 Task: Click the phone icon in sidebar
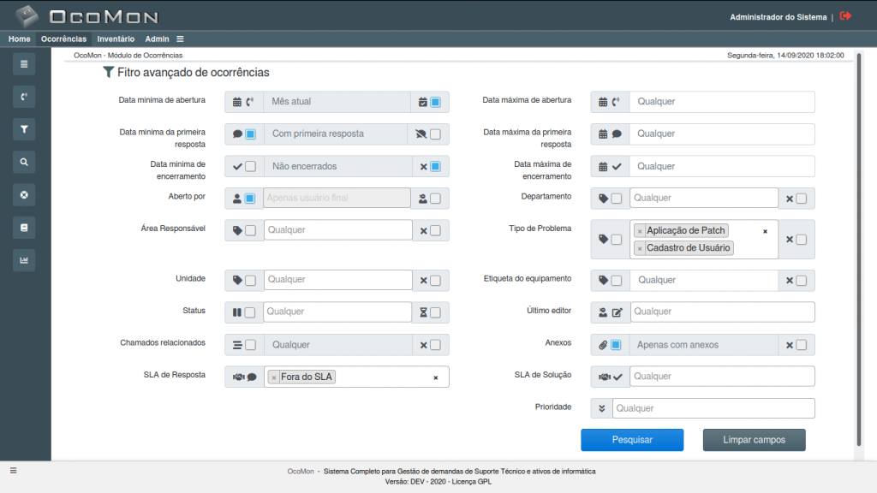pos(24,97)
